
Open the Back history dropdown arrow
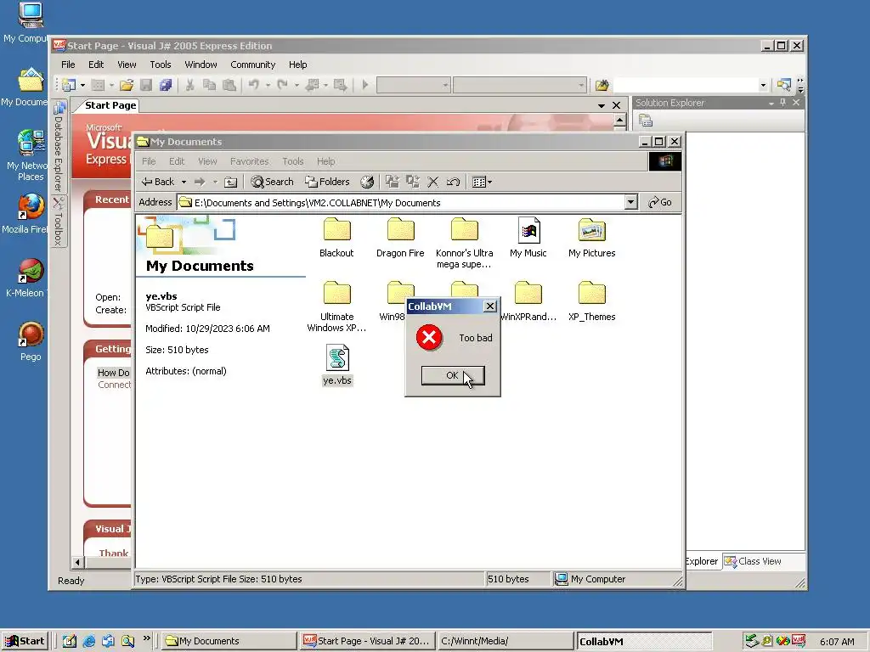[x=184, y=182]
